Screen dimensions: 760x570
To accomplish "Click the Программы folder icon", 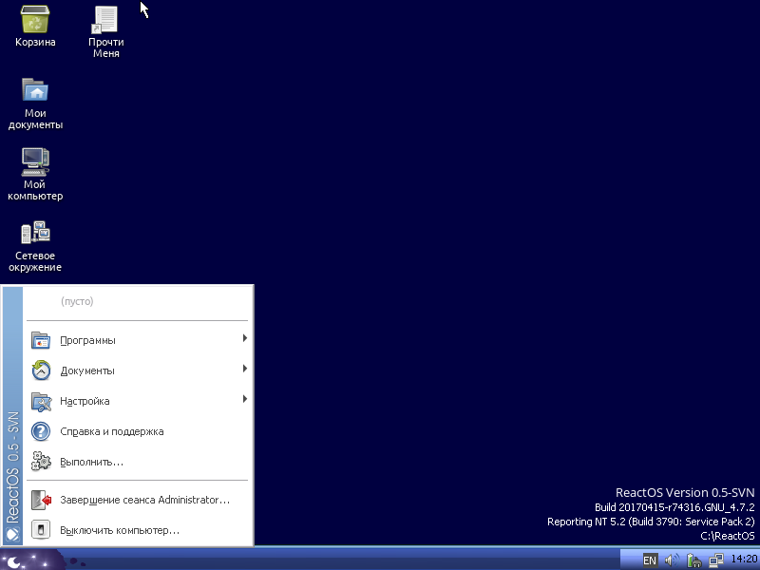I will (41, 340).
